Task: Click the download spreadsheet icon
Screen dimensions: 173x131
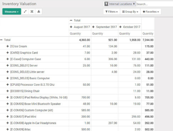Action: tap(39, 11)
